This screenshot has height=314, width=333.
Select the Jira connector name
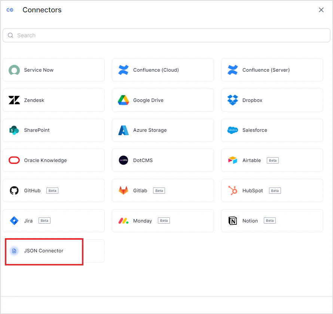click(28, 221)
